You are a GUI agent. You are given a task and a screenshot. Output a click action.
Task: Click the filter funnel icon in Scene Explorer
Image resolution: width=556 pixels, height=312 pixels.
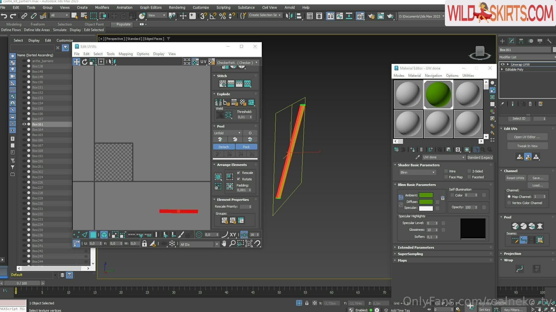point(66,48)
